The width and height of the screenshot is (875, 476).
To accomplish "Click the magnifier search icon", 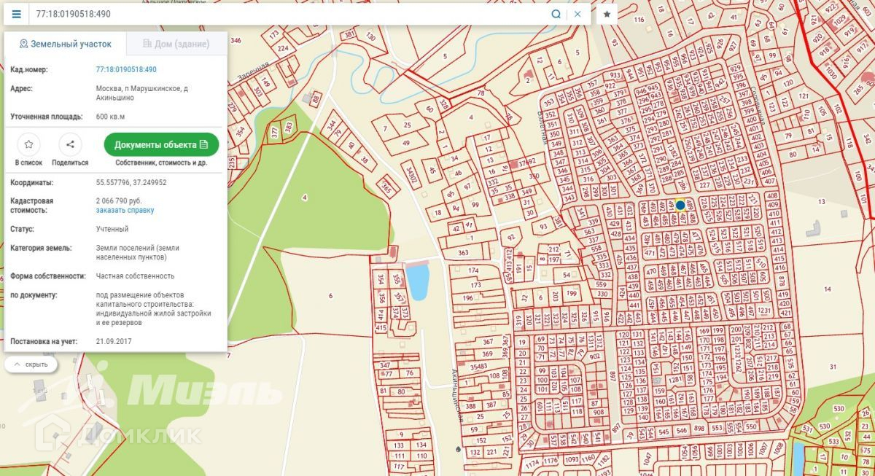I will 556,14.
